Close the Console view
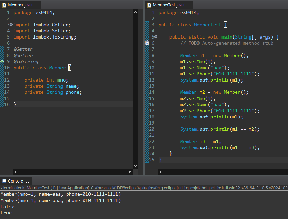The width and height of the screenshot is (288, 219). (x=28, y=181)
